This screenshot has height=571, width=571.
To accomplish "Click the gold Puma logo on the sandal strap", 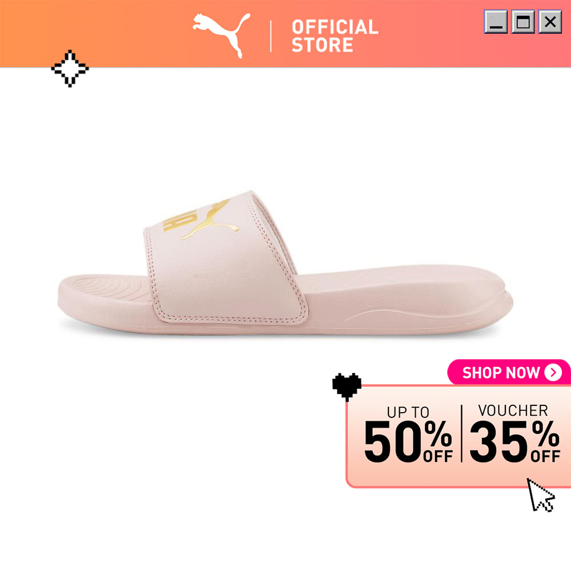I will click(x=202, y=220).
